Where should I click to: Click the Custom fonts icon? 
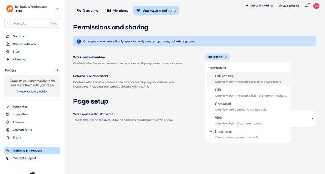8,130
